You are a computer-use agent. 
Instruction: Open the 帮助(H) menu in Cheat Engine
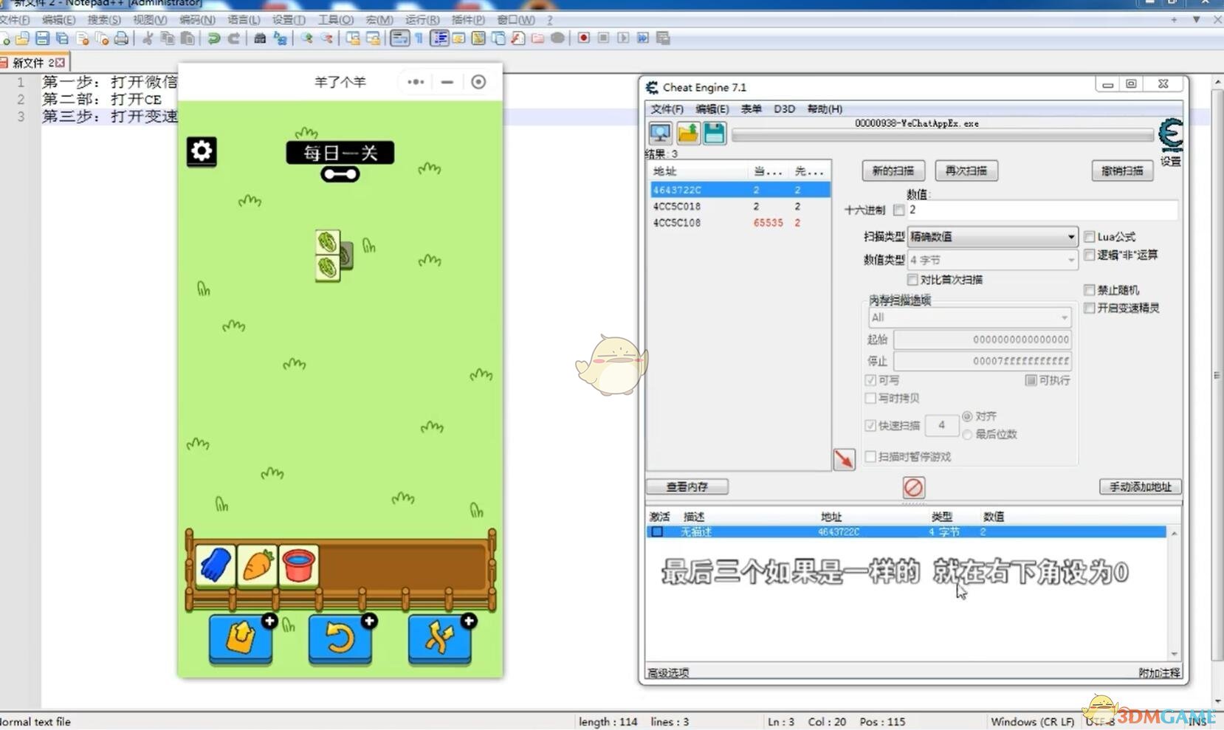pos(825,109)
